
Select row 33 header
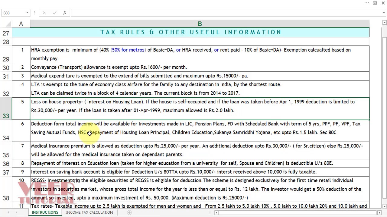pyautogui.click(x=6, y=108)
